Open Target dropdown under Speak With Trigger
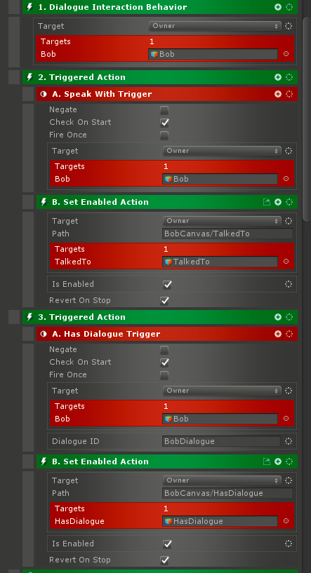Screen dimensions: 311x573 [x=222, y=151]
